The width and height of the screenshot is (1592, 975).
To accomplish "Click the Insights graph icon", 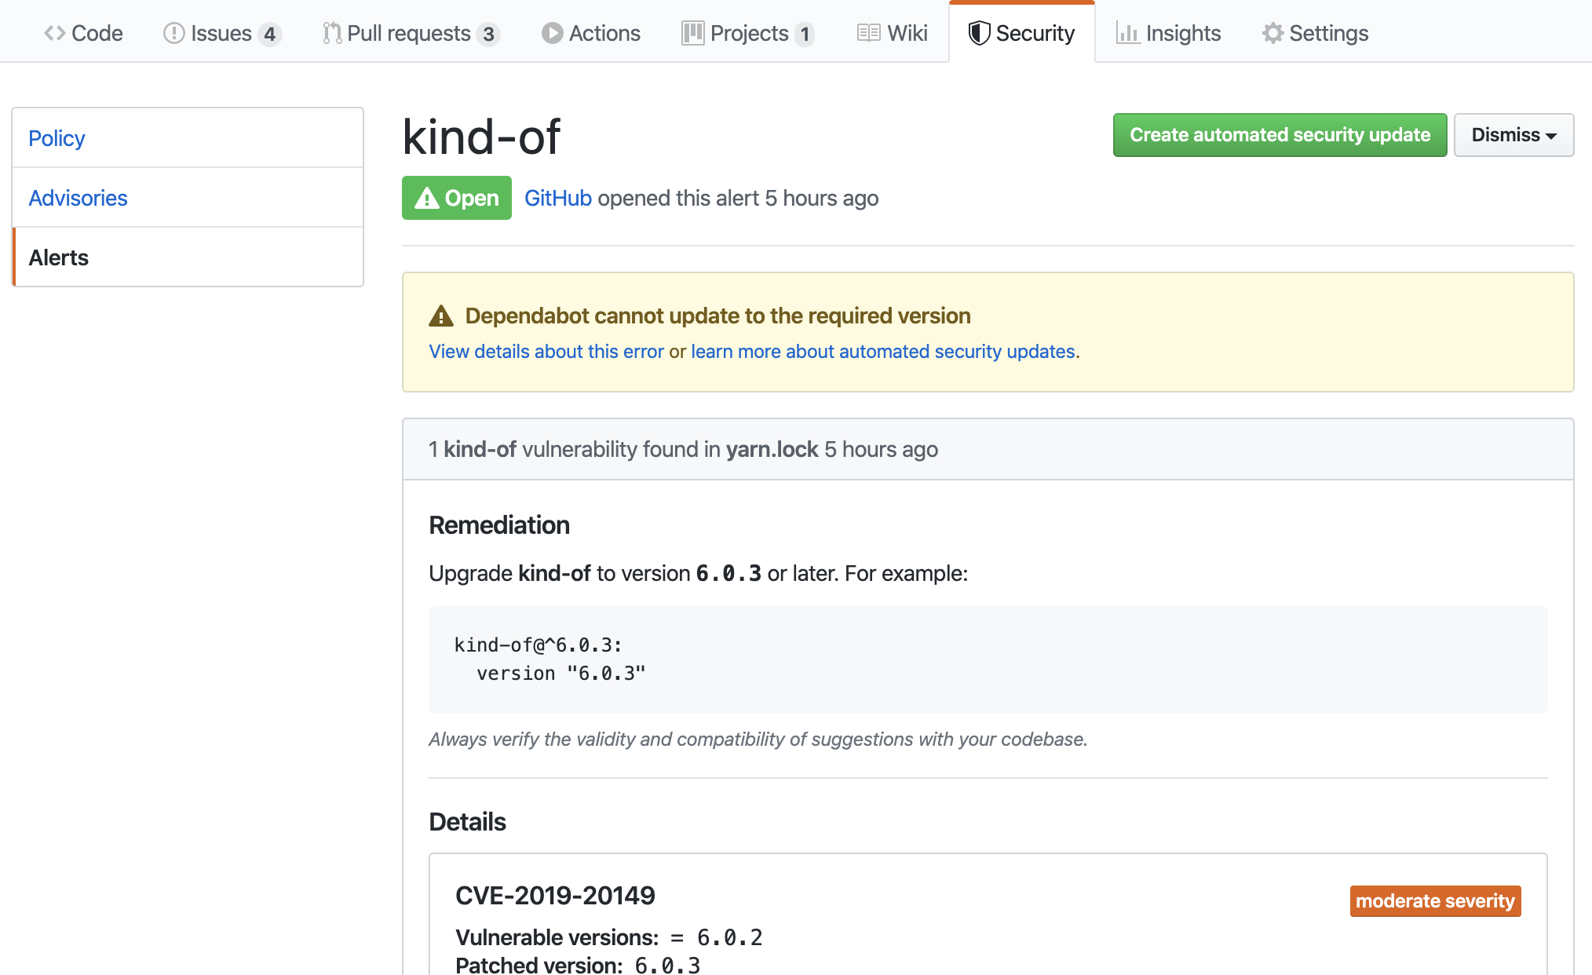I will click(1127, 33).
